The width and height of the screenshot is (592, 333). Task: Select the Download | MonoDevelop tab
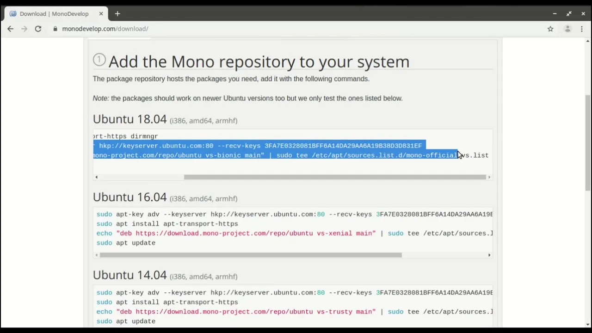(55, 14)
